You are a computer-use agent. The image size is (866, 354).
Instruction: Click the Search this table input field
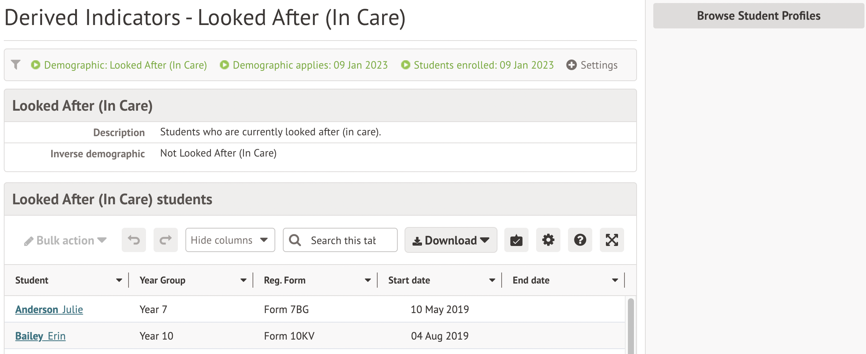tap(343, 241)
